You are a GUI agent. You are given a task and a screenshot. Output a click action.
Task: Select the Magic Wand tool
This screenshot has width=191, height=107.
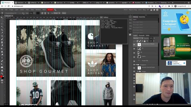click(x=2, y=27)
